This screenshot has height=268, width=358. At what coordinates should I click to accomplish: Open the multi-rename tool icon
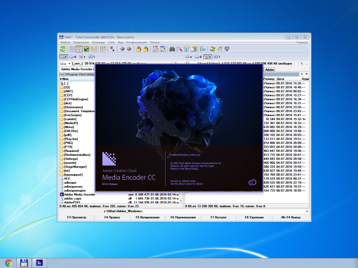click(x=179, y=49)
